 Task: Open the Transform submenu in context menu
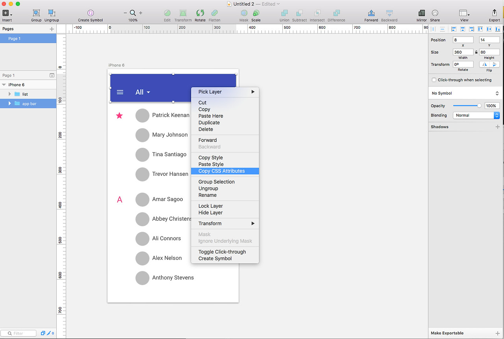coord(225,224)
